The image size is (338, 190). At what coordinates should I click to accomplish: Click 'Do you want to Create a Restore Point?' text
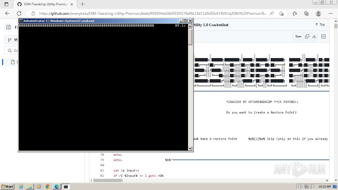(261, 112)
